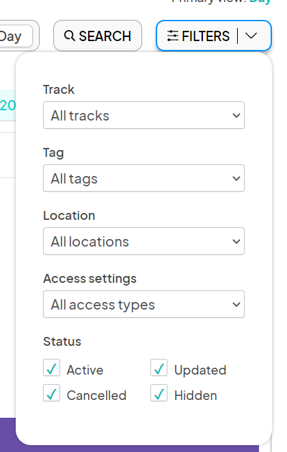The width and height of the screenshot is (287, 452).
Task: Uncheck the Hidden status checkbox
Action: click(x=159, y=393)
